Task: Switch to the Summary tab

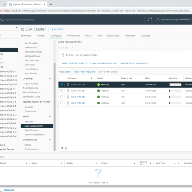Action: (26, 36)
